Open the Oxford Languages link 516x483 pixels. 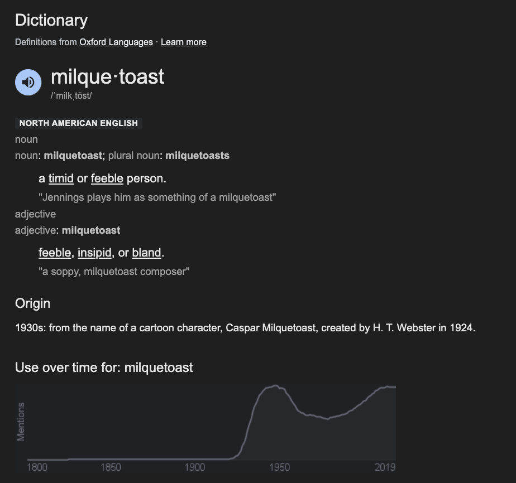pos(116,42)
